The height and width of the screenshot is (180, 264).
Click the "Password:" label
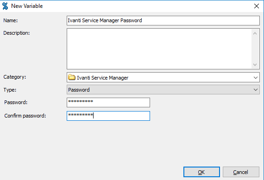click(16, 102)
